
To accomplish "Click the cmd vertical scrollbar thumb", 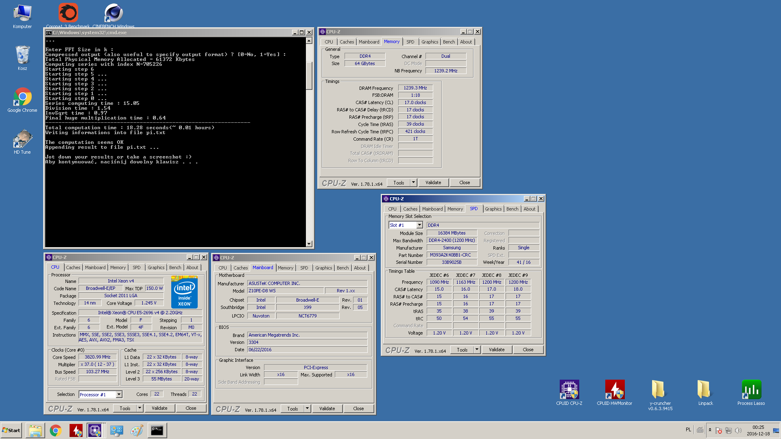I will coord(309,75).
